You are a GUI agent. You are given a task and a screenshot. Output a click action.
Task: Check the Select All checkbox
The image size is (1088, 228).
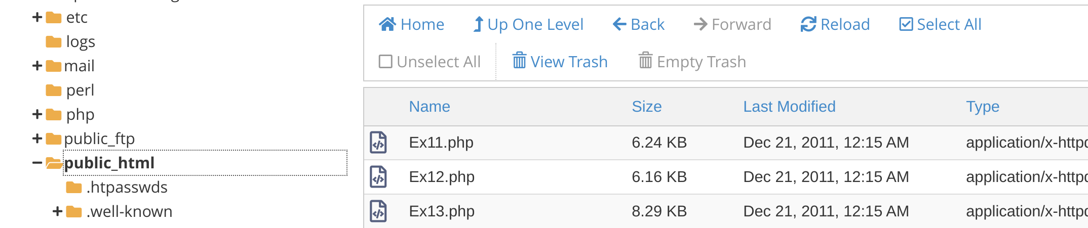click(x=906, y=24)
